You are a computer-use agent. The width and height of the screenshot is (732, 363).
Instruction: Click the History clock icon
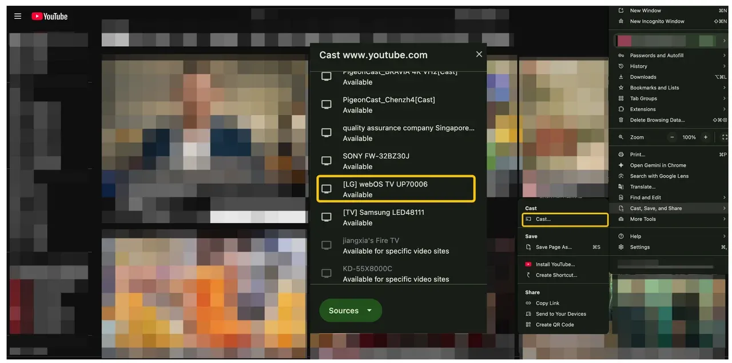pyautogui.click(x=621, y=66)
